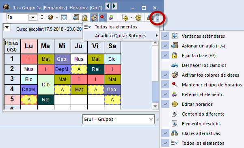This screenshot has height=148, width=244.
Task: Toggle Activar los colores de clases checkbox
Action: click(x=165, y=75)
